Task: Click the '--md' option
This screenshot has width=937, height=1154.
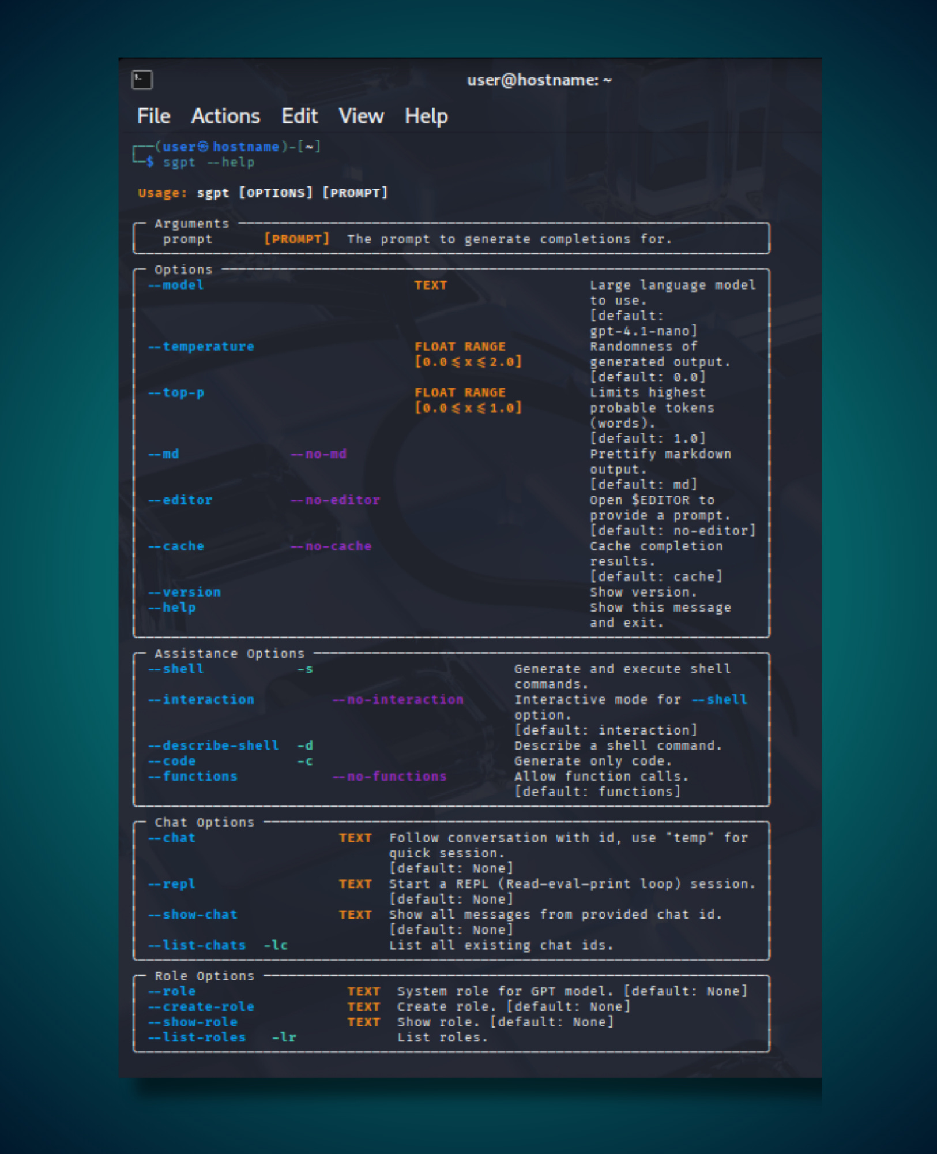Action: 164,454
